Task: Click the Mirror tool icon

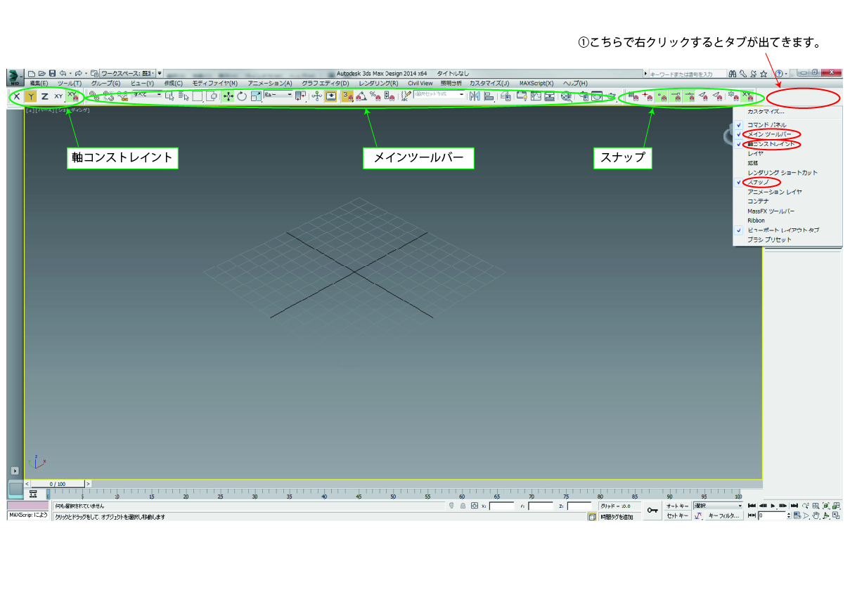Action: 474,96
